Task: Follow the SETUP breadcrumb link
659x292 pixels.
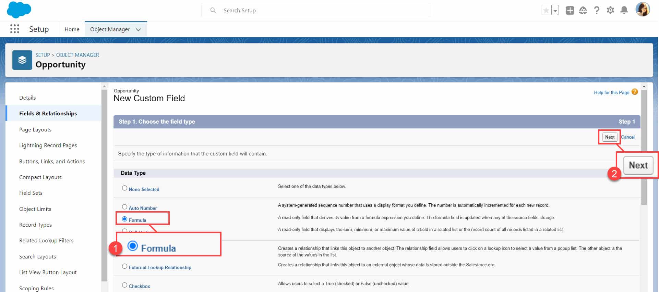Action: coord(43,55)
